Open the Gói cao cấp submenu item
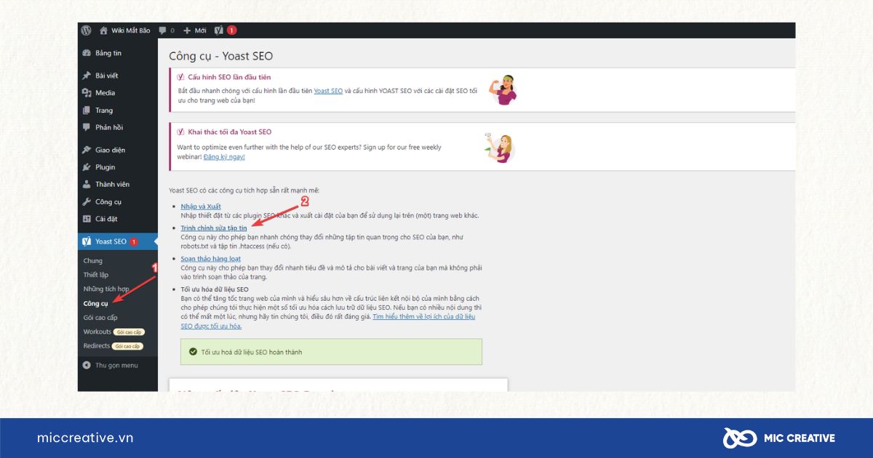This screenshot has width=873, height=458. pos(100,318)
